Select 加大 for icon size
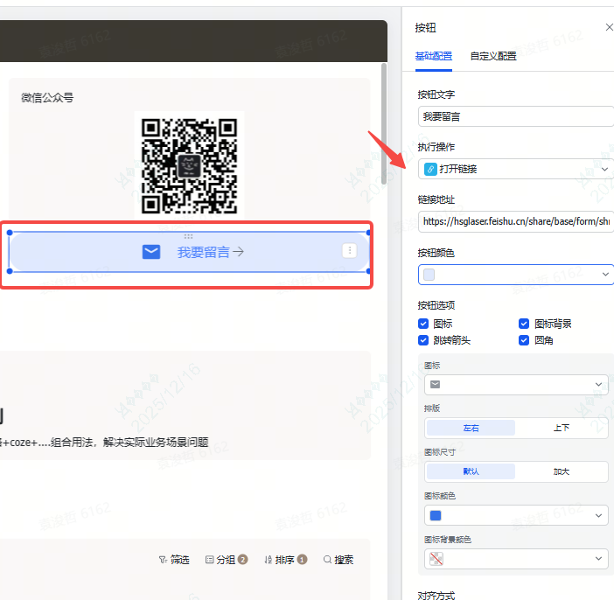614x600 pixels. pyautogui.click(x=561, y=471)
